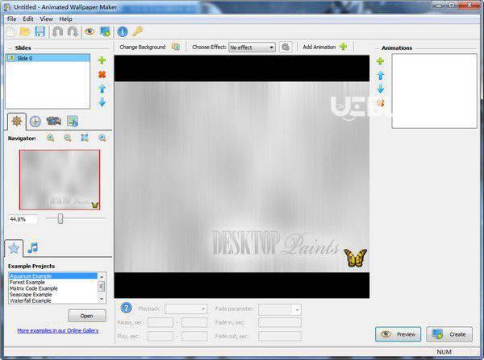
Task: Move animation down in Animations panel
Action: 381,89
